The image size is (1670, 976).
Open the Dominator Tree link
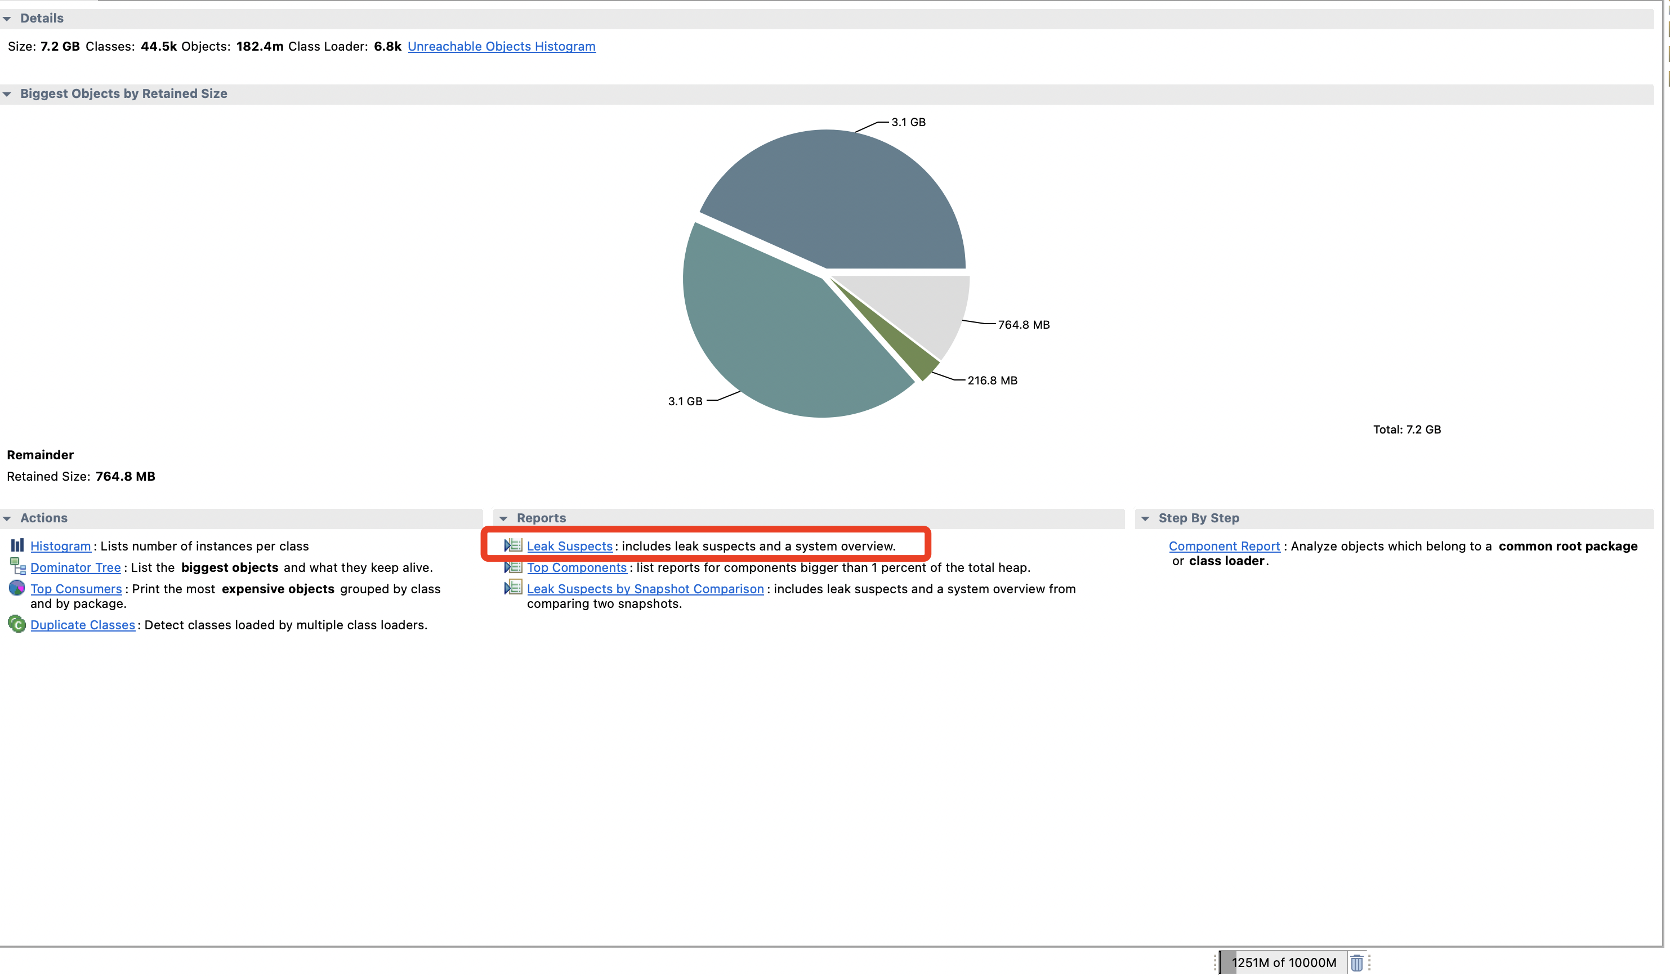point(75,567)
